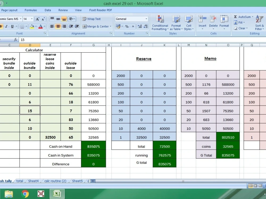Image resolution: width=266 pixels, height=199 pixels.
Task: Toggle Bottom Align alignment
Action: [64, 19]
